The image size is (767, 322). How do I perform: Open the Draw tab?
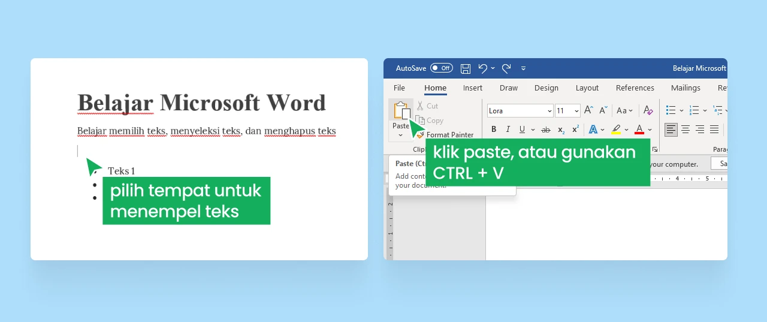click(x=509, y=88)
